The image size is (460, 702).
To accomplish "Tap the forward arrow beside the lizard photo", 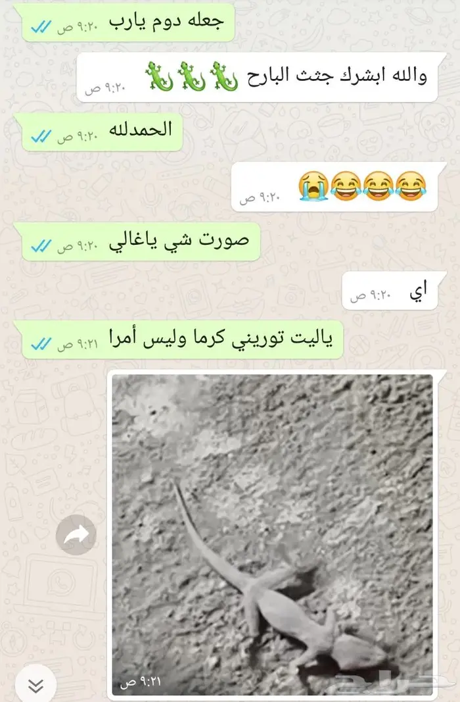I will click(x=76, y=534).
